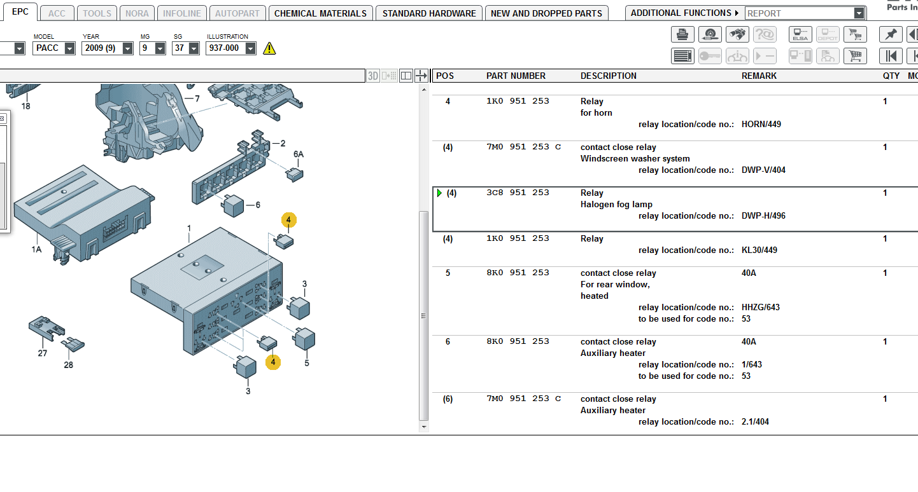Screen dimensions: 918x492
Task: Toggle the illustration expand-width arrow button
Action: pyautogui.click(x=421, y=76)
